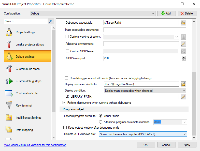This screenshot has width=200, height=151.
Task: Select terminal program on remote machine option
Action: coord(101,122)
